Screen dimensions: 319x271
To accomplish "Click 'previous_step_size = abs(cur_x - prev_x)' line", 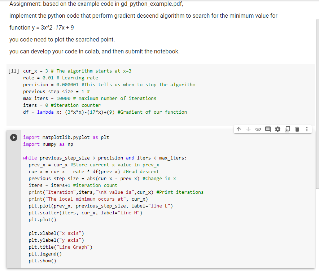I will click(x=102, y=179).
